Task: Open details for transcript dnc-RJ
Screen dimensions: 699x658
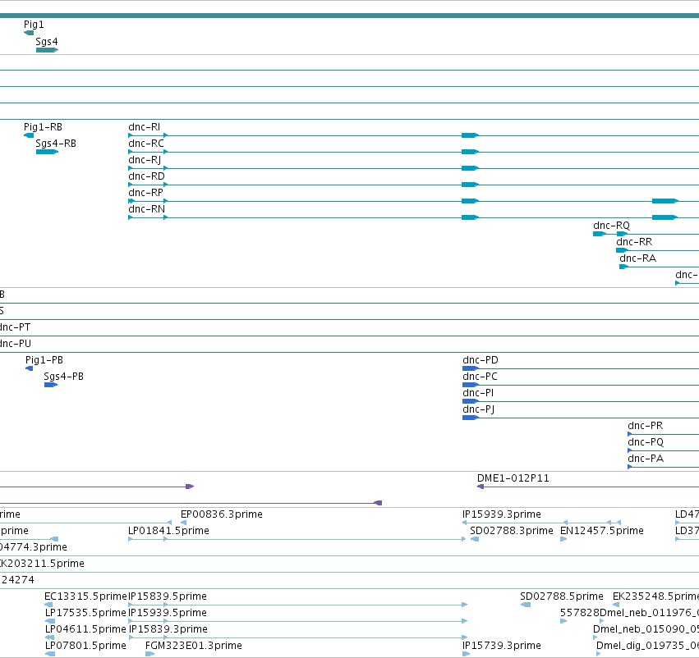Action: click(145, 160)
